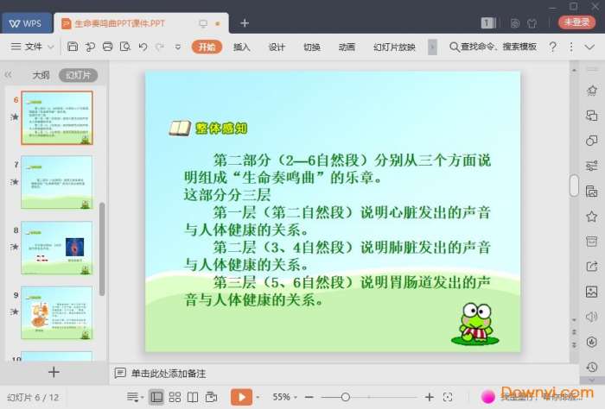Screen dimensions: 605x409
Task: Jump to next slide double arrow
Action: pos(574,344)
